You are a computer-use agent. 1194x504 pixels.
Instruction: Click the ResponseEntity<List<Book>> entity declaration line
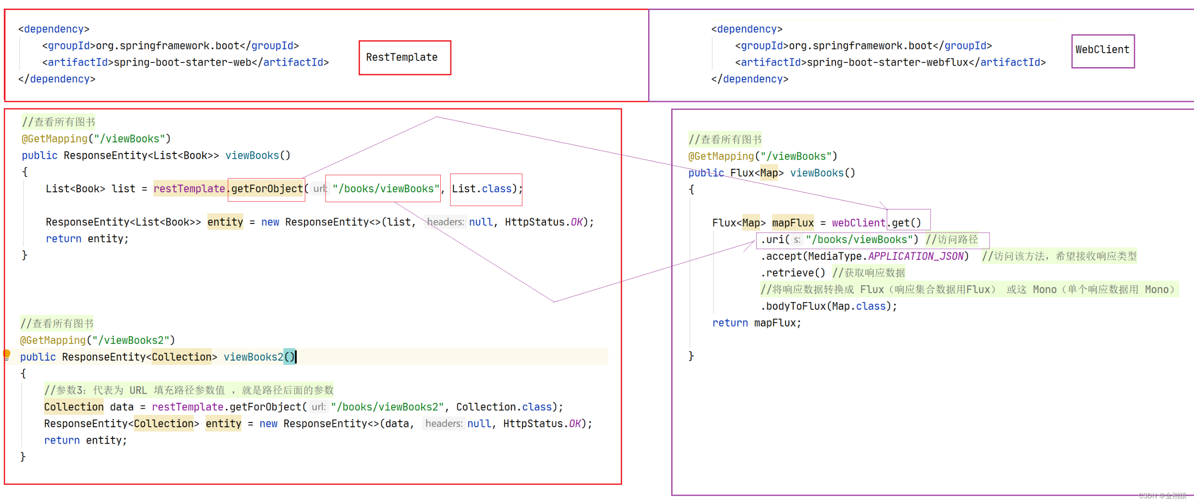(x=320, y=222)
